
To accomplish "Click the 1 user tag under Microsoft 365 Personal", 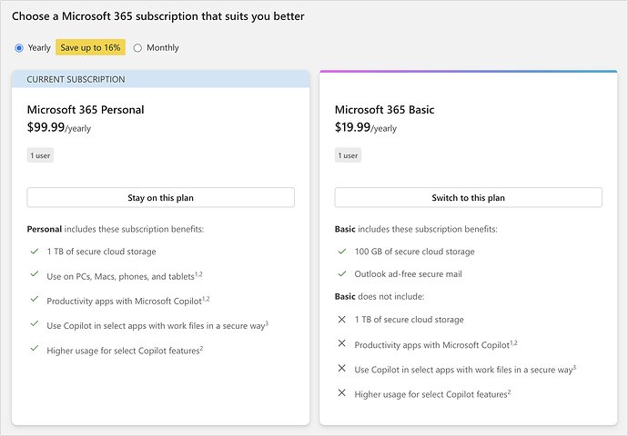I will (40, 155).
